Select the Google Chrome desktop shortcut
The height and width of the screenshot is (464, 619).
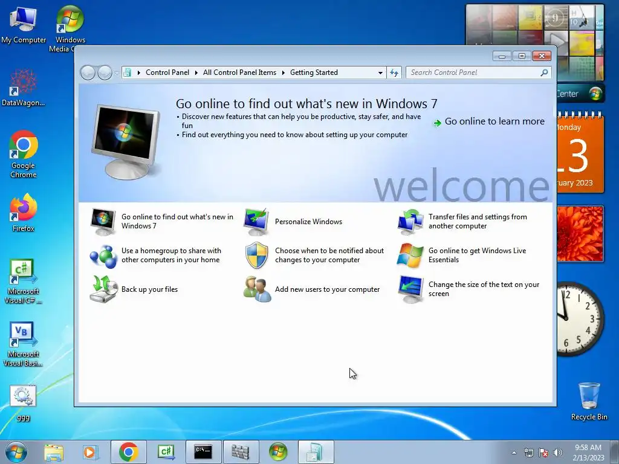point(24,154)
